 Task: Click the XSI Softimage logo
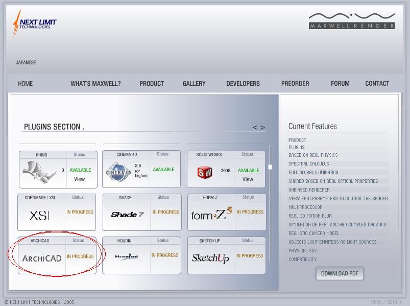tap(40, 216)
